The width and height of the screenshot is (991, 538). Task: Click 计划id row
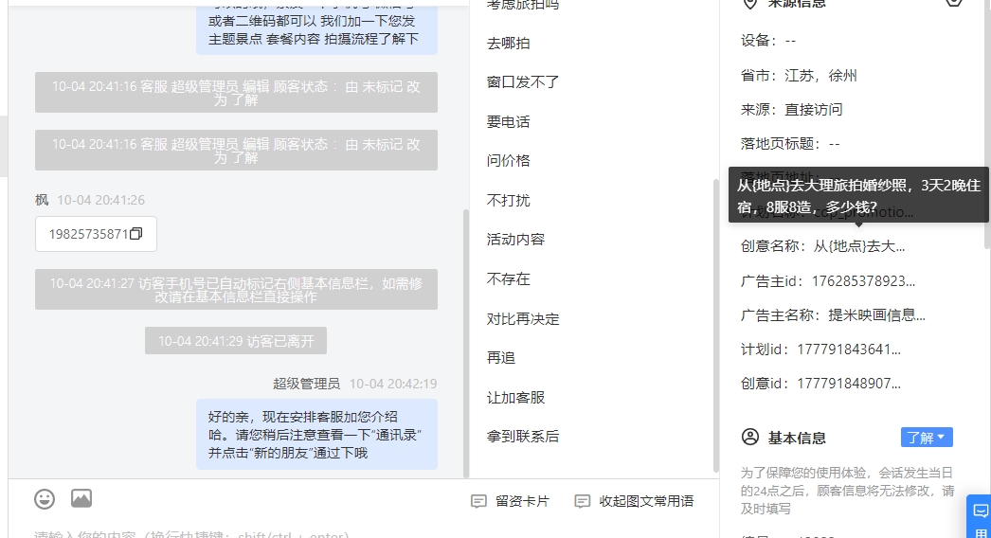click(x=820, y=349)
